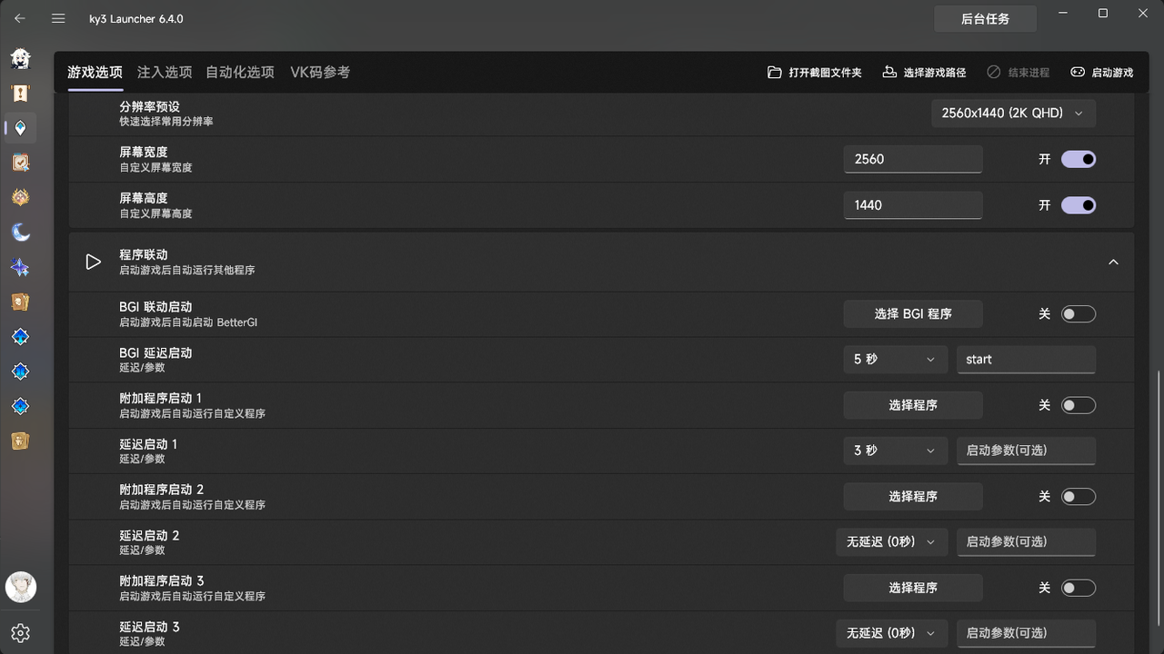Click the 屏幕高度 input field
Screen dimensions: 1164x654
pos(913,205)
